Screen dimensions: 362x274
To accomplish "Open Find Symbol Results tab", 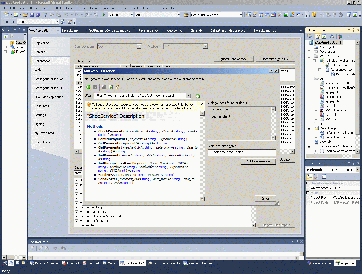I will pos(164,263).
